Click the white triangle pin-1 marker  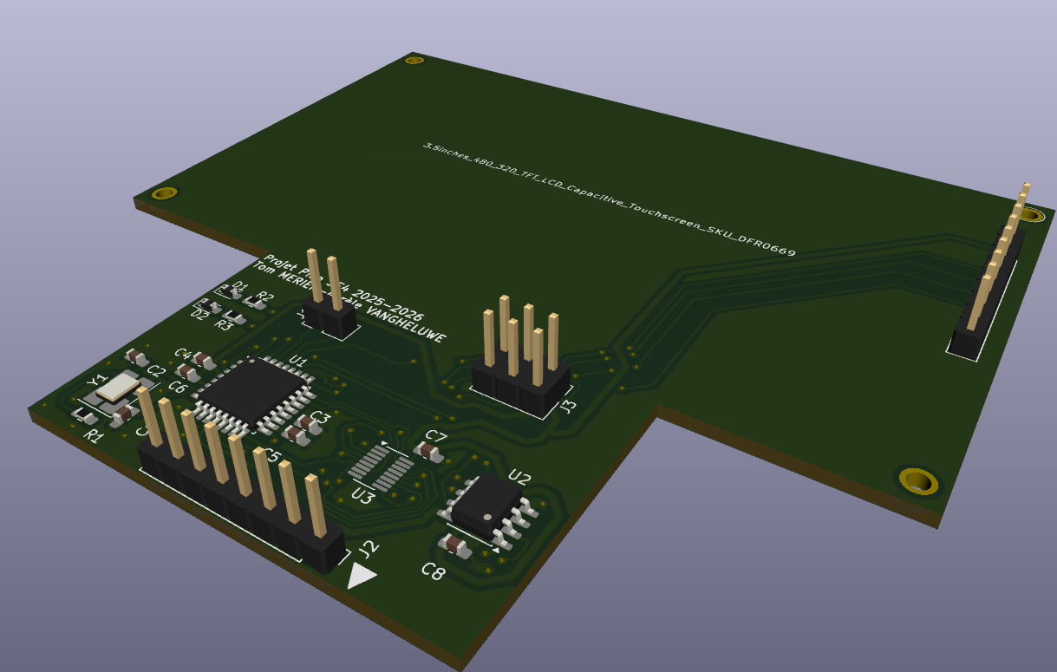point(361,575)
